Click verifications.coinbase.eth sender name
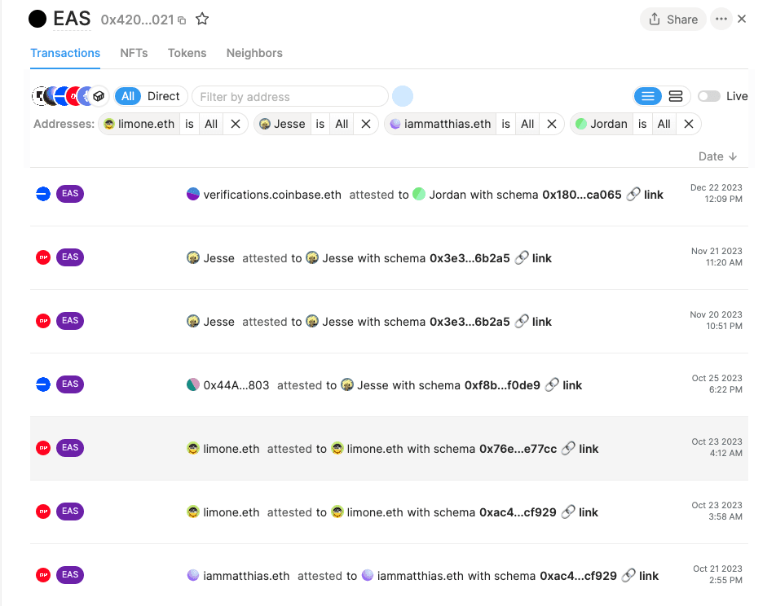This screenshot has height=606, width=776. (272, 195)
